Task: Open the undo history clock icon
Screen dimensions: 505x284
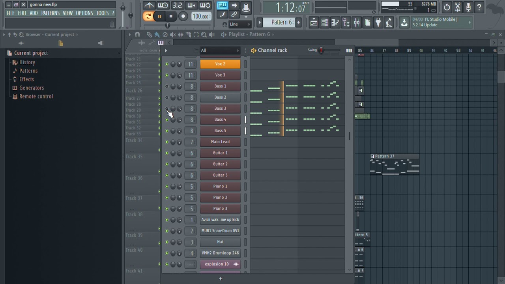Action: [447, 7]
